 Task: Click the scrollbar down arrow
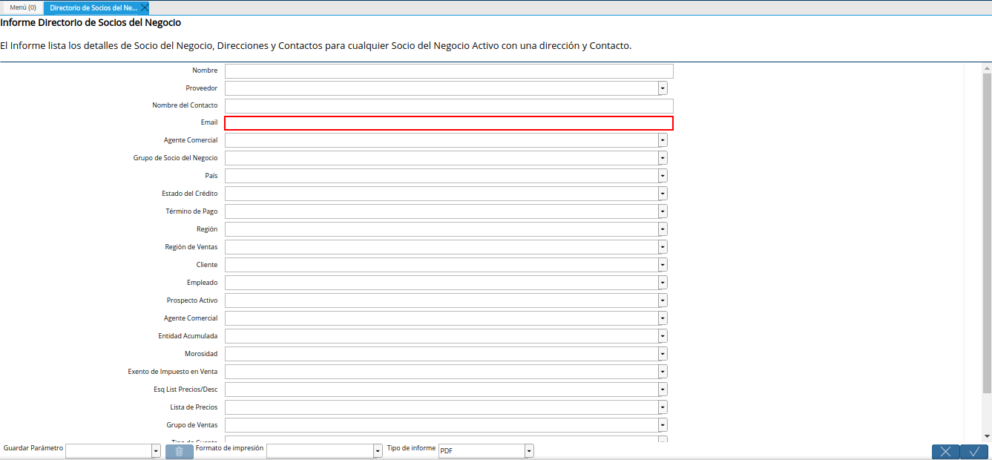click(x=987, y=436)
